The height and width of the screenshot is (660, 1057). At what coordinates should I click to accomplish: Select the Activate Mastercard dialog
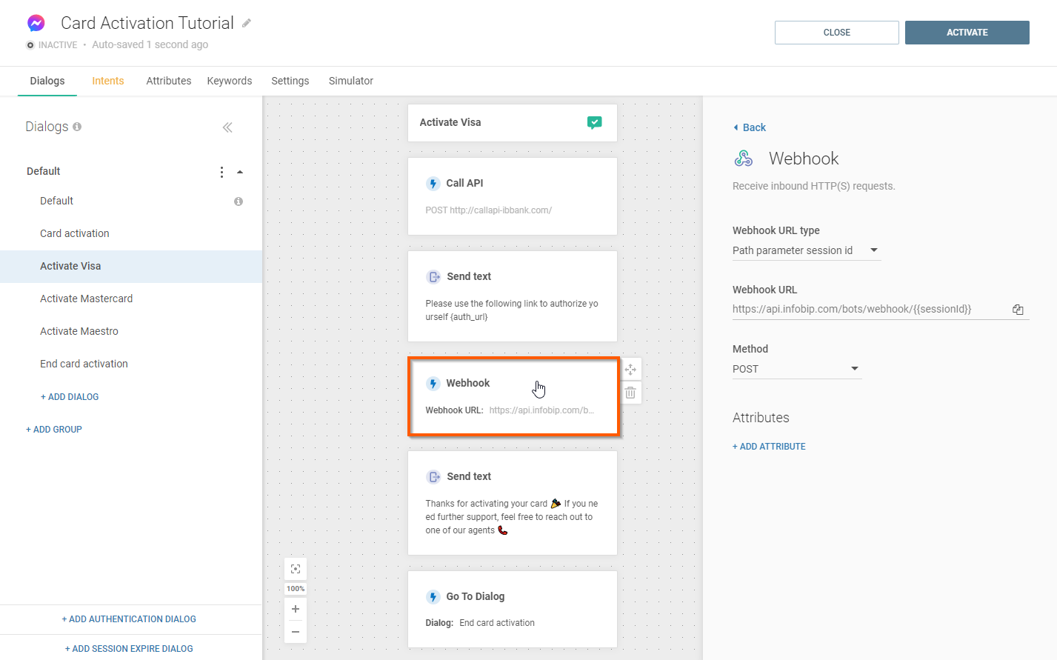tap(87, 299)
